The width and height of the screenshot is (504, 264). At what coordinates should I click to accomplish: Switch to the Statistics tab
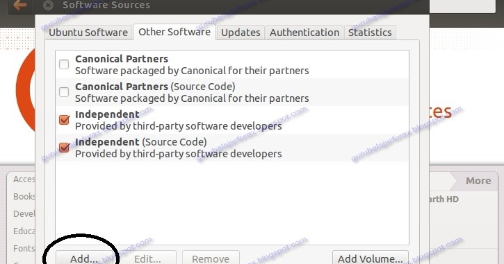(x=370, y=33)
